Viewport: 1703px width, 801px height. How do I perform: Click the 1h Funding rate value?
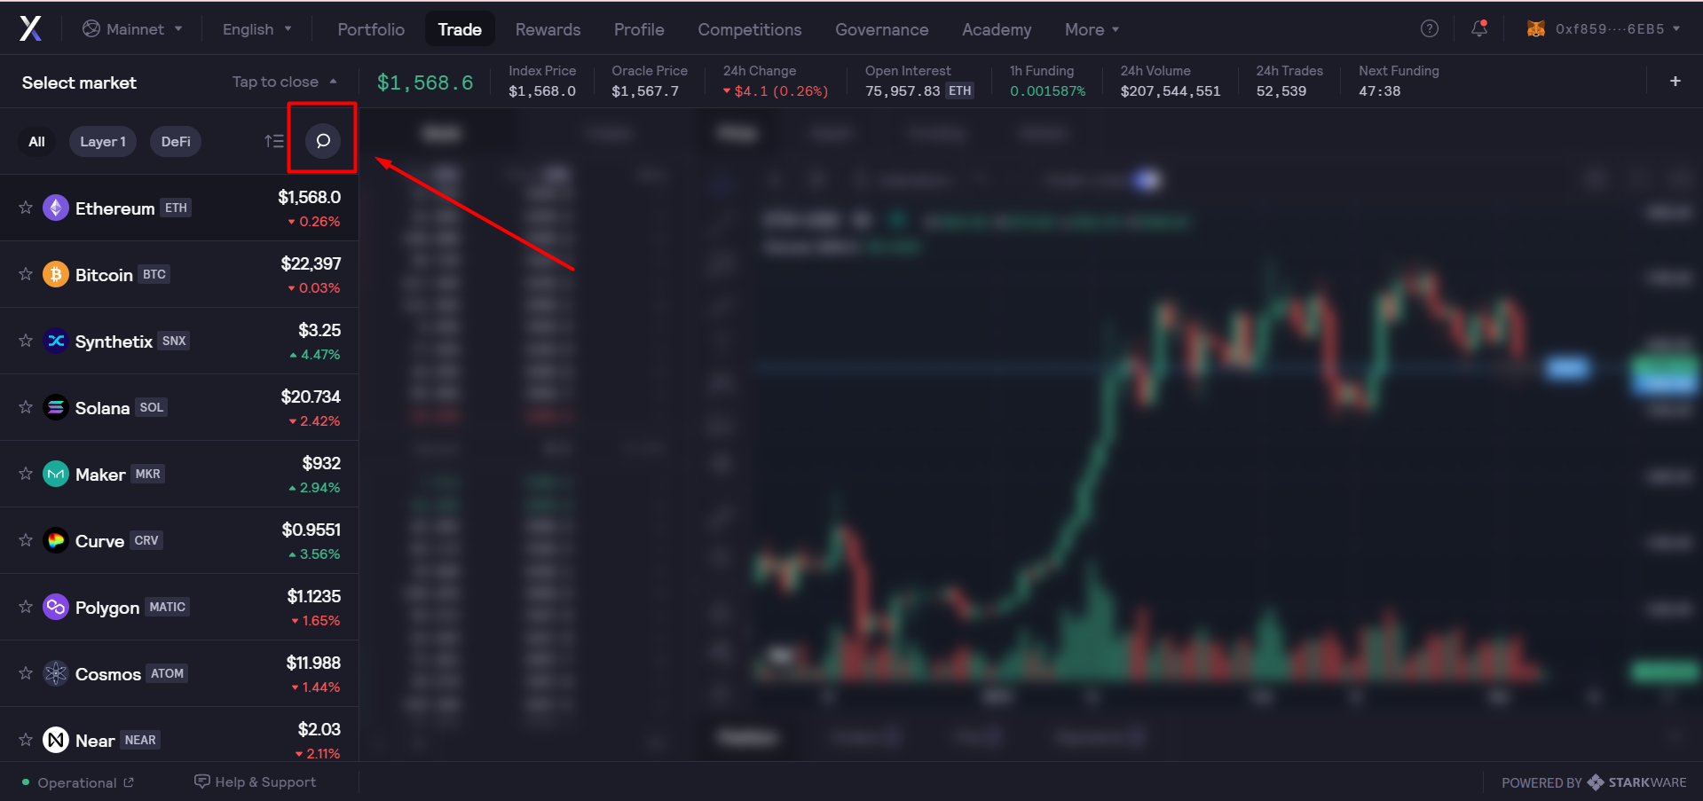pos(1047,90)
